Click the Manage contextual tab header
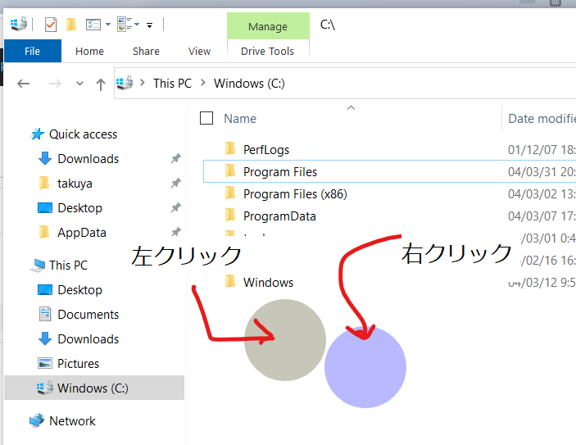Viewport: 576px width, 445px height. [x=268, y=26]
